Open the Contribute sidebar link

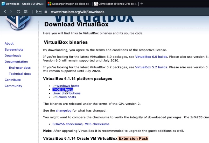tap(13, 80)
